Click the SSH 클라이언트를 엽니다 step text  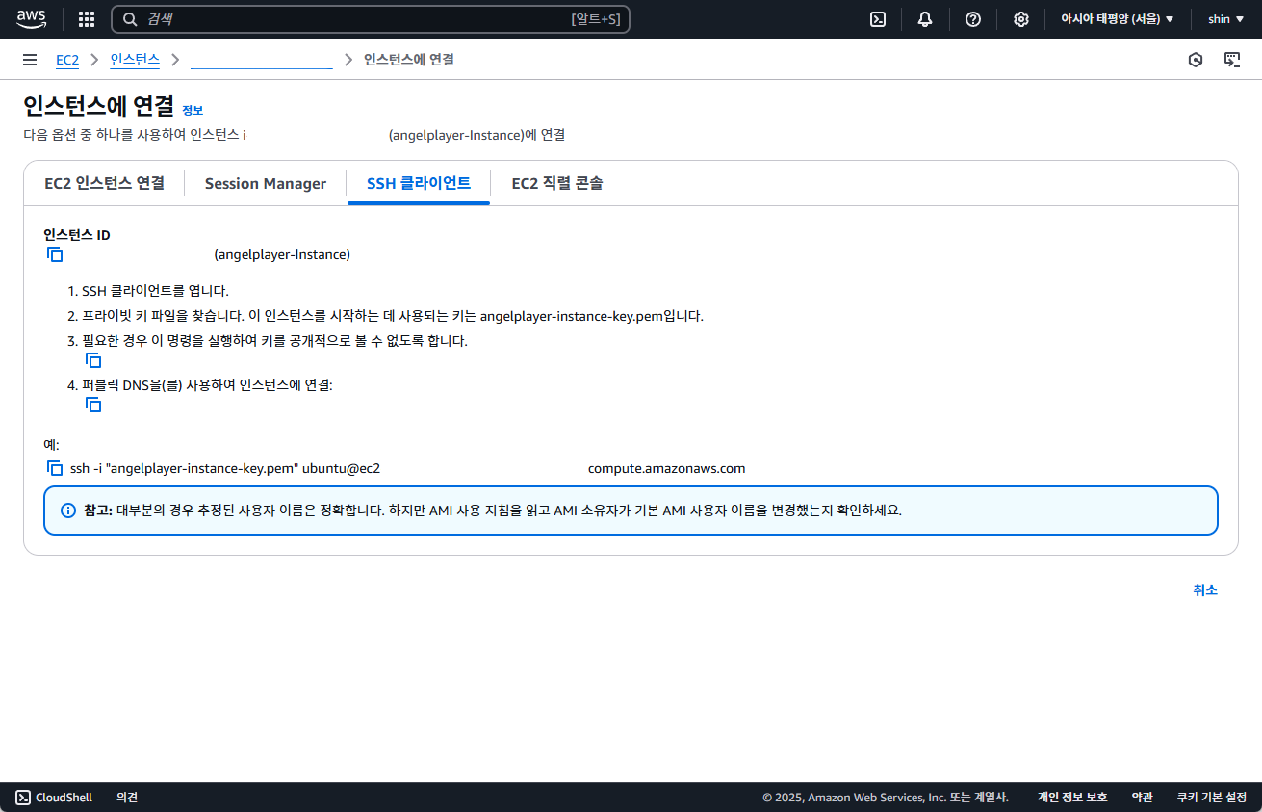tap(155, 291)
